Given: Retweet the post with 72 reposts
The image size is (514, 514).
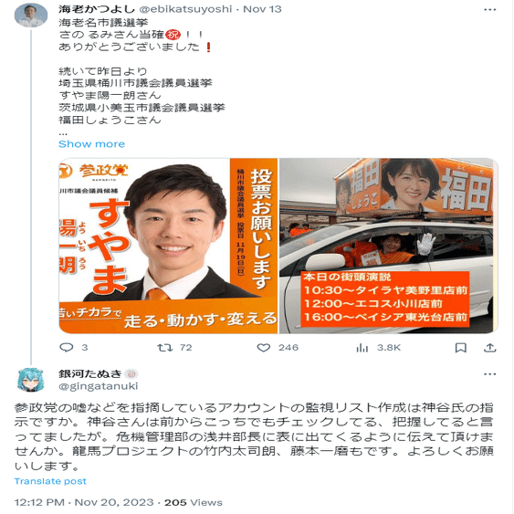Looking at the screenshot, I should tap(174, 348).
